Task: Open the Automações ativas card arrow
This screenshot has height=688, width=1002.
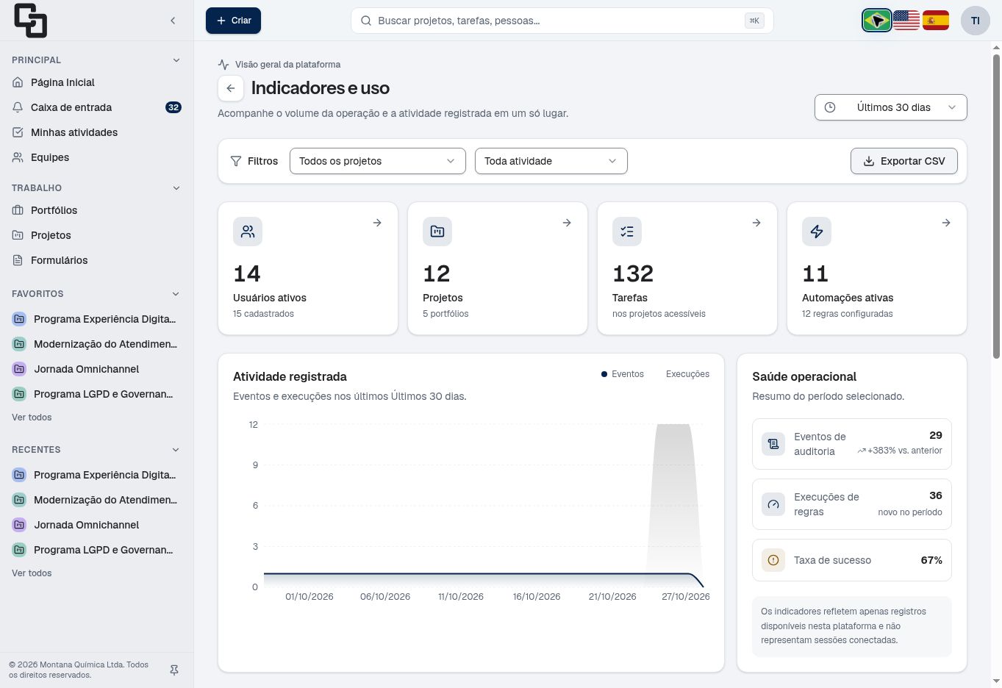Action: [x=946, y=223]
